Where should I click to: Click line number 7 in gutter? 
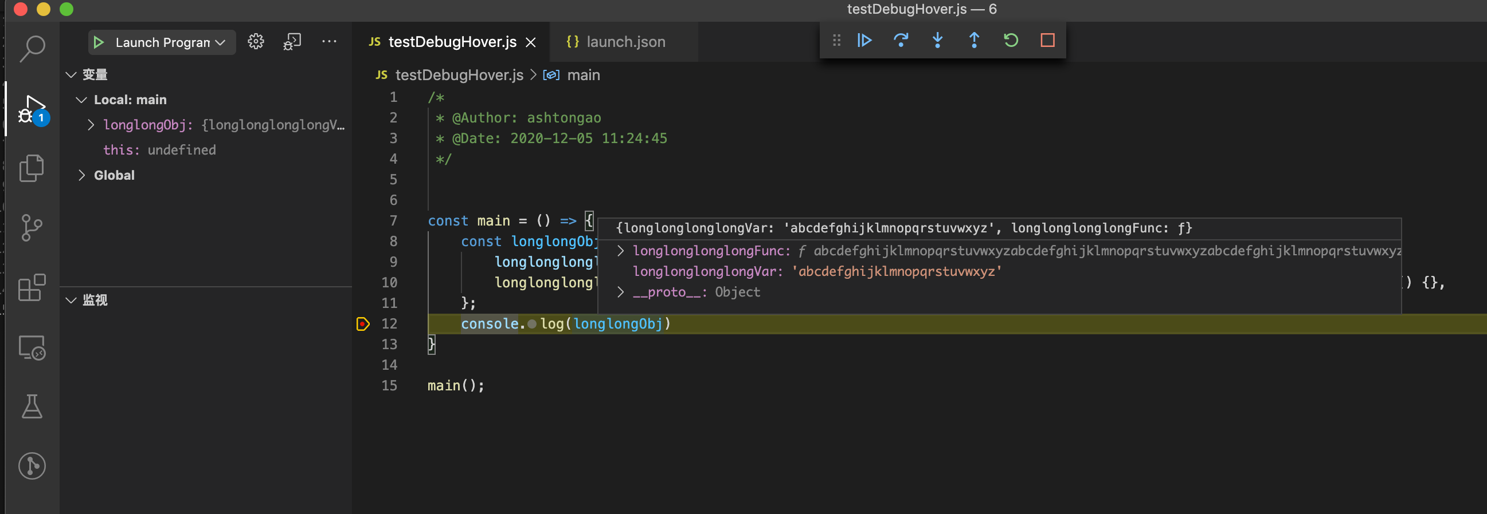pyautogui.click(x=393, y=221)
